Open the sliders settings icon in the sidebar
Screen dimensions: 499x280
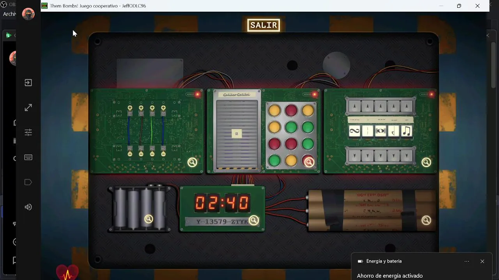click(x=28, y=132)
